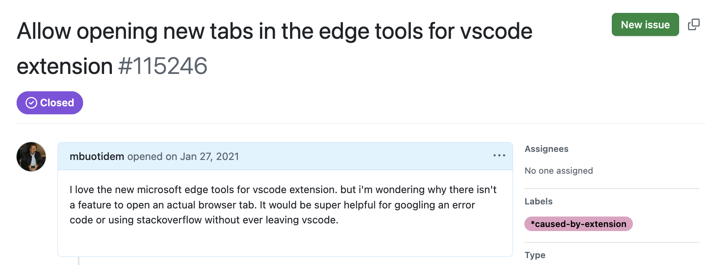Viewport: 718px width, 265px height.
Task: Click the issue description paragraph text
Action: 283,205
